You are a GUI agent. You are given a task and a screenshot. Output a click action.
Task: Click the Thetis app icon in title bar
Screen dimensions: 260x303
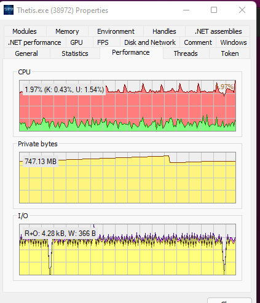click(x=9, y=10)
